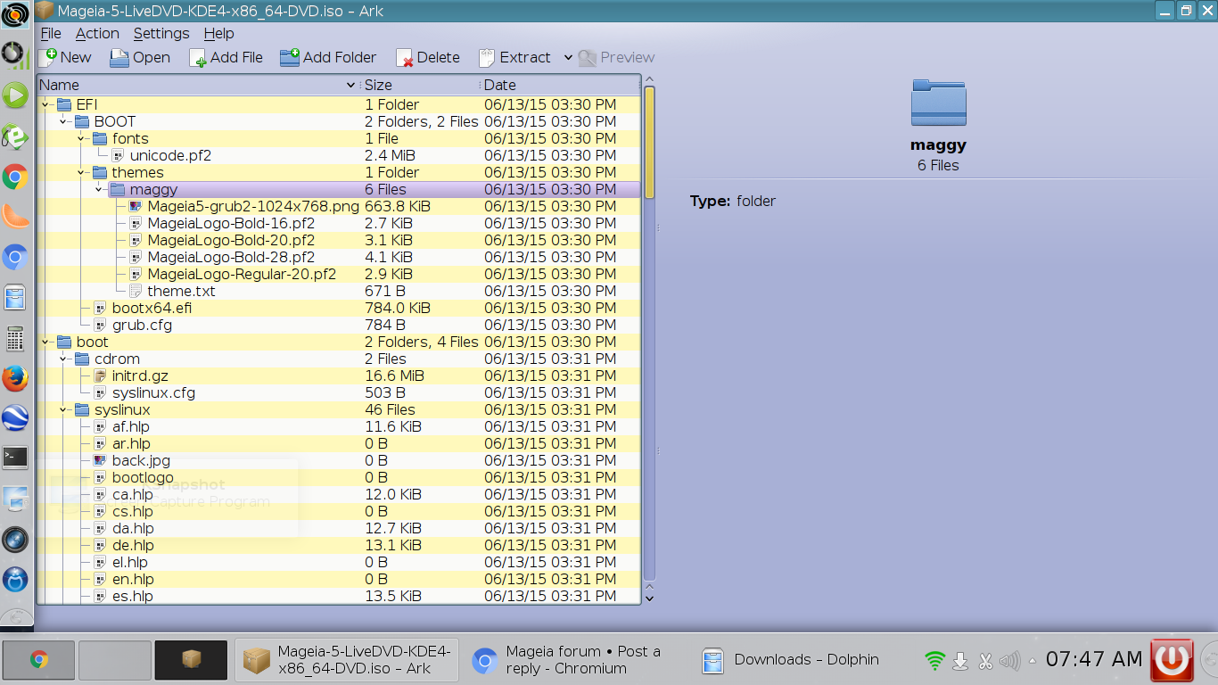Launch Clementine orange icon in dock
The width and height of the screenshot is (1218, 685).
pos(15,217)
